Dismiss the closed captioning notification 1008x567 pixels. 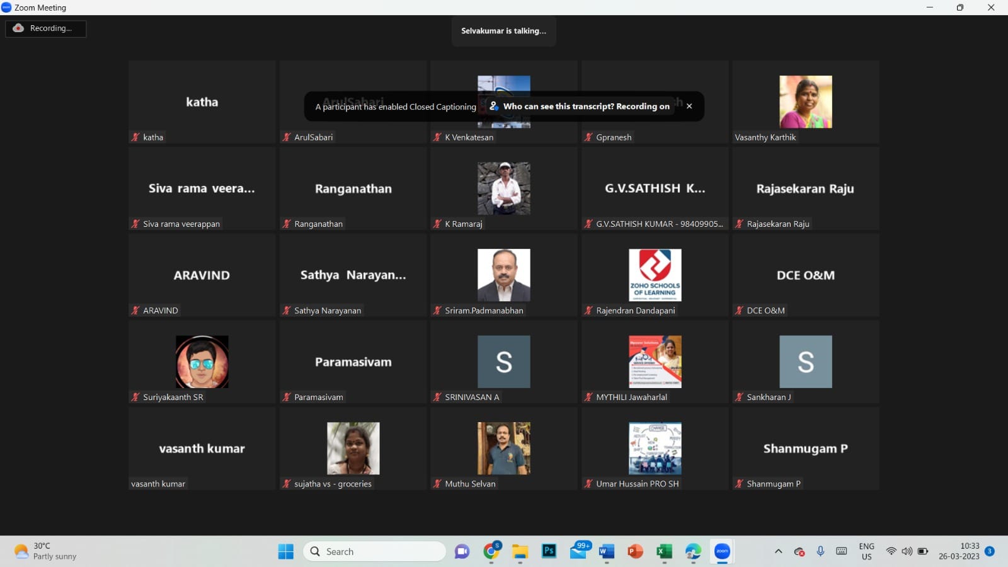[x=689, y=106]
